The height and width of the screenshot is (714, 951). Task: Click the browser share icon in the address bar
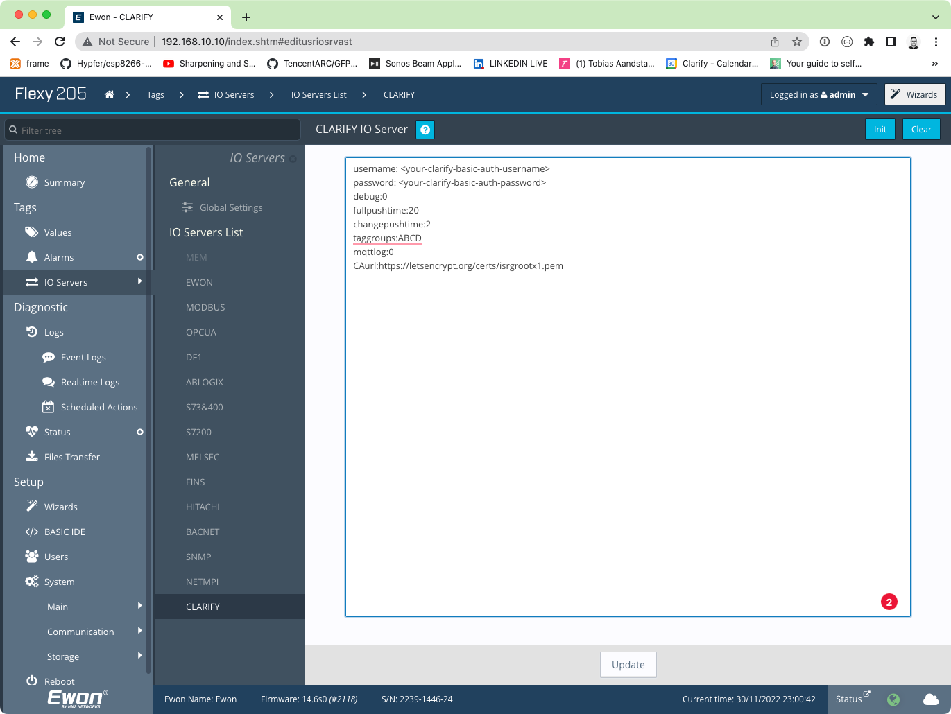click(775, 42)
